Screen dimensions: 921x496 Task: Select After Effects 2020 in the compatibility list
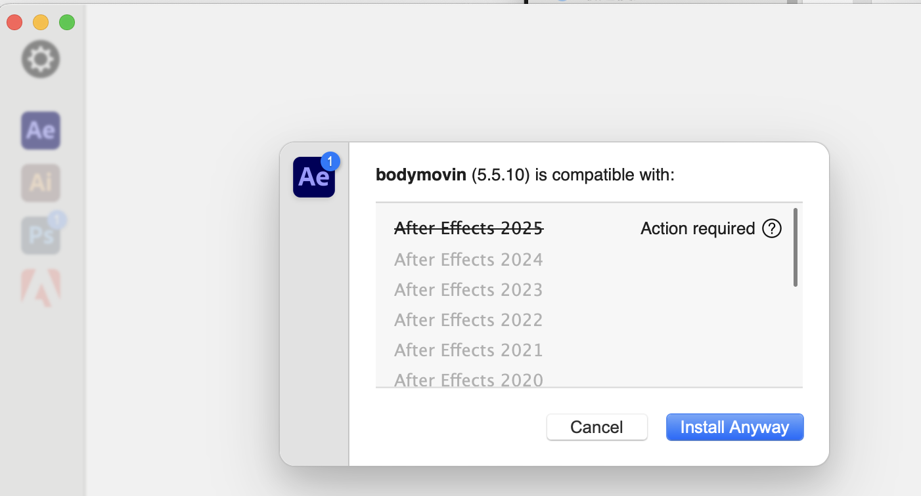[x=468, y=380]
